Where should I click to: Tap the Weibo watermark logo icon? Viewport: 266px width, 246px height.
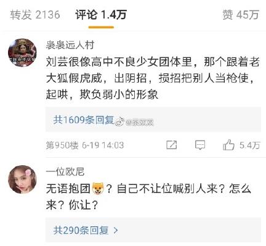click(x=119, y=122)
